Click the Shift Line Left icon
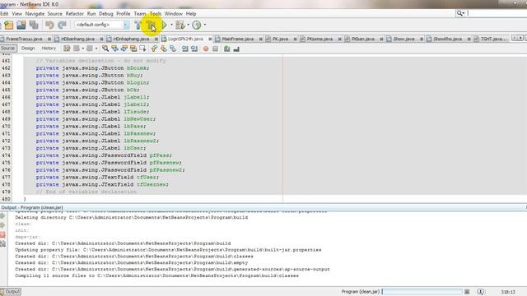527x296 pixels. pos(184,49)
